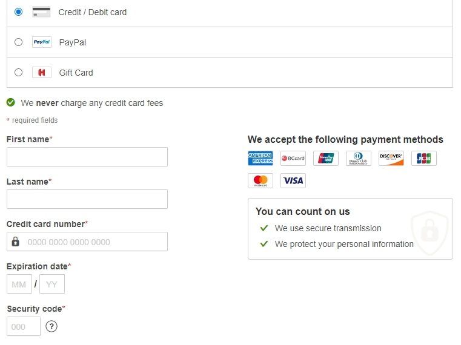461x345 pixels.
Task: Click the Discover card logo
Action: (391, 159)
